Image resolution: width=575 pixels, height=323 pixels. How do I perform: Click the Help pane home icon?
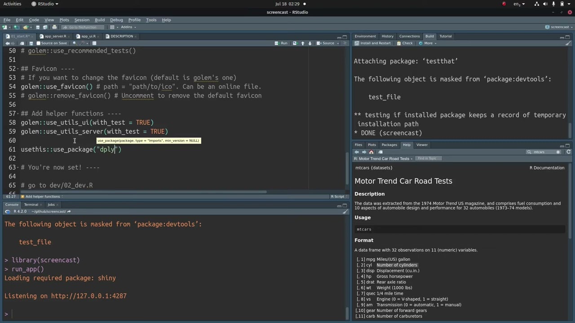(x=371, y=152)
